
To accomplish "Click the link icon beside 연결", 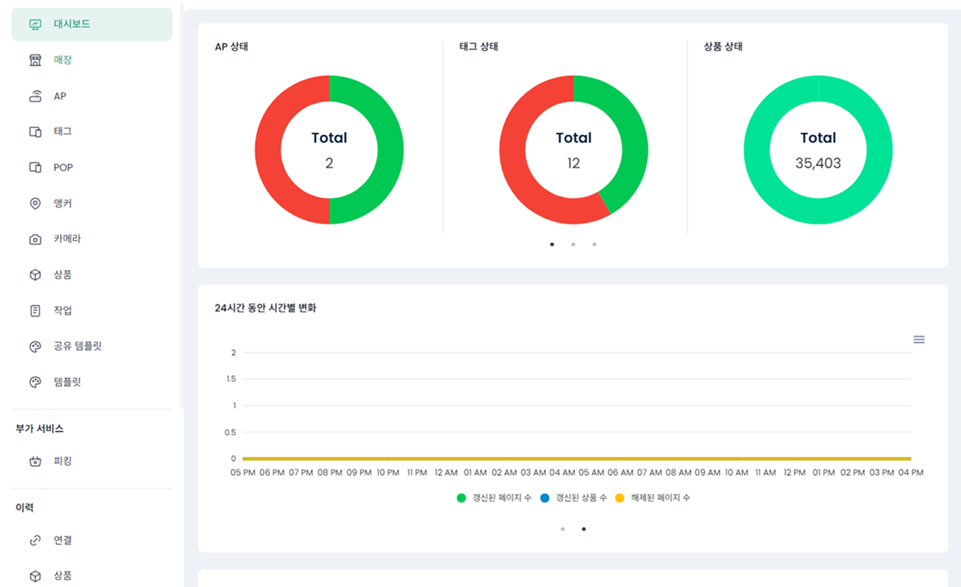I will click(35, 540).
